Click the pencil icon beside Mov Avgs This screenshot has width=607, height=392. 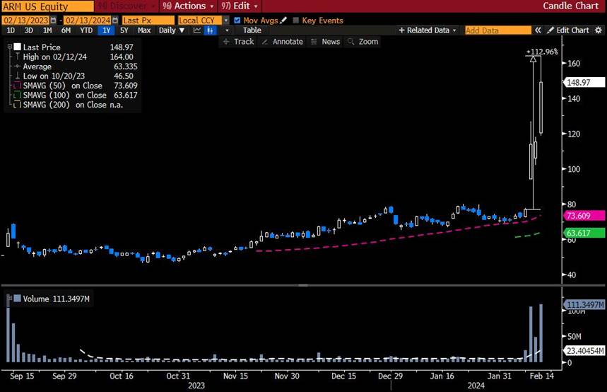[x=283, y=20]
